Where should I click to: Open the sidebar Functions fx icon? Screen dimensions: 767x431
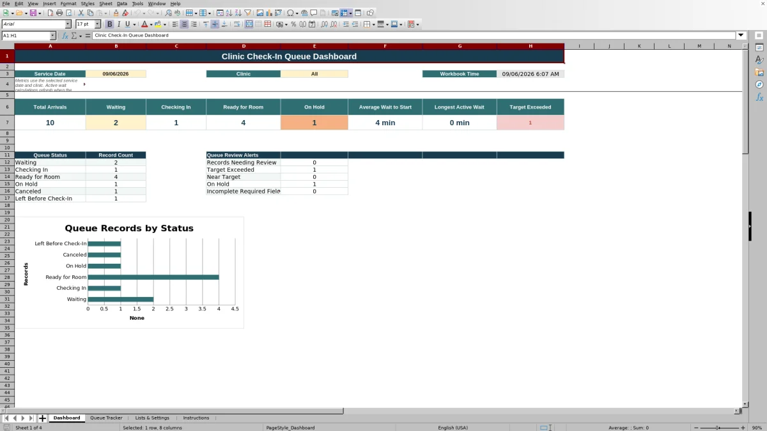point(759,97)
